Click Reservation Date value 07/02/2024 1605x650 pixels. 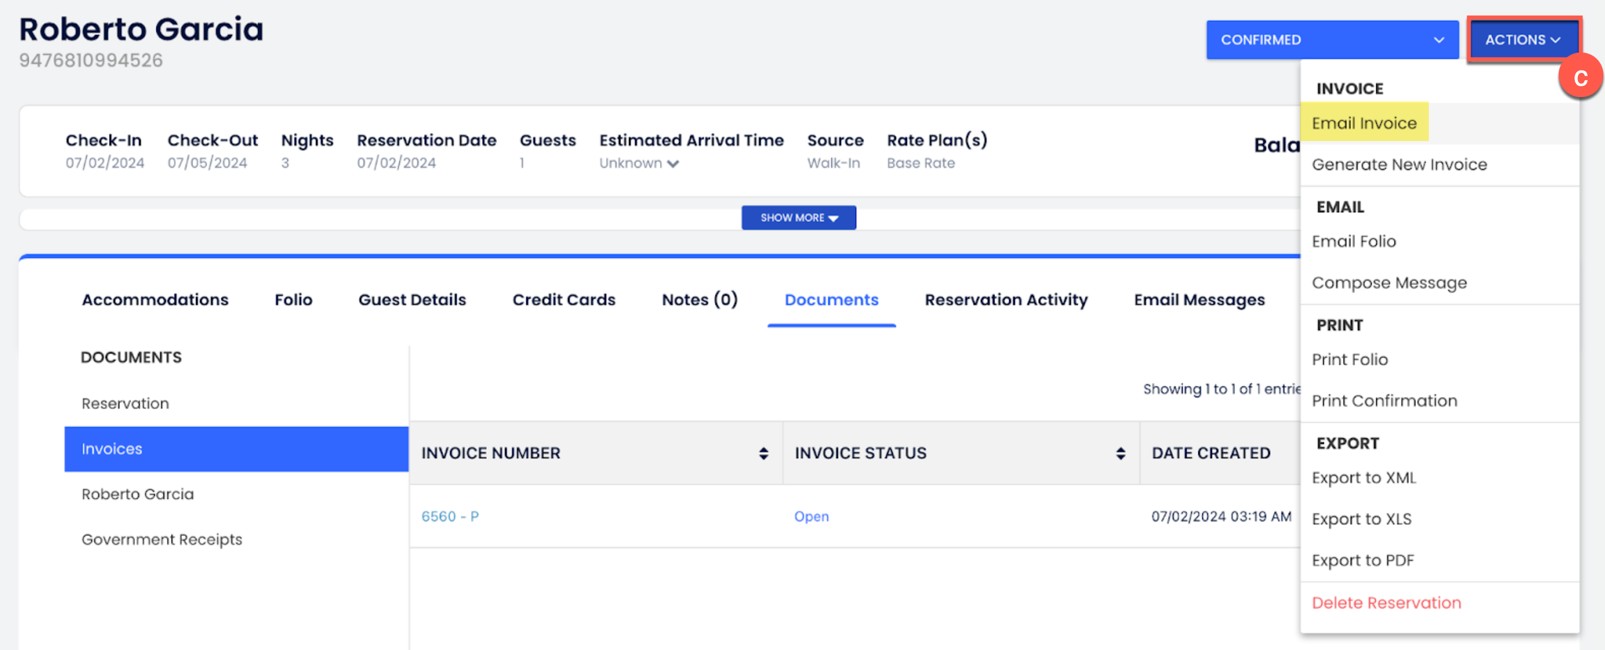pos(396,163)
